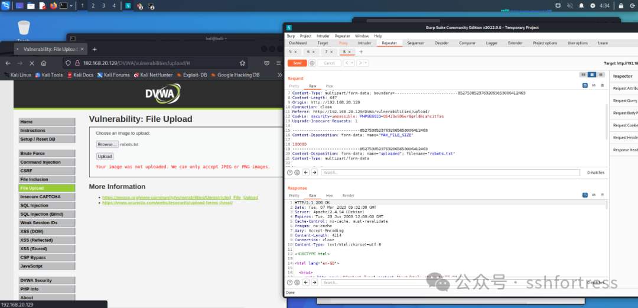Expand history-back dropdown arrow in Repeater
This screenshot has width=638, height=308.
pos(353,63)
